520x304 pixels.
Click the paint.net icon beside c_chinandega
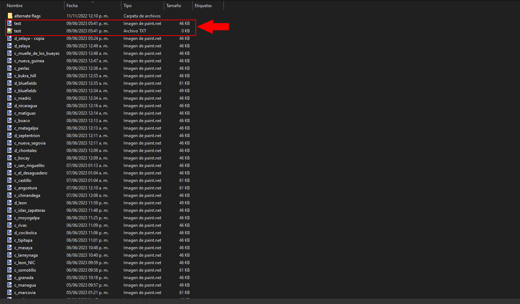click(9, 195)
